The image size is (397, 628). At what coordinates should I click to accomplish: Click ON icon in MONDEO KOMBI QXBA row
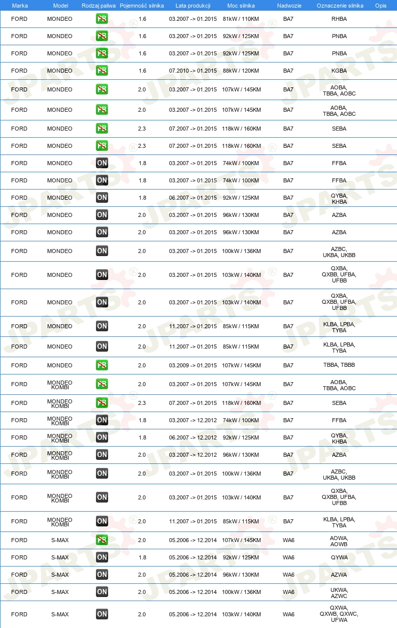102,497
